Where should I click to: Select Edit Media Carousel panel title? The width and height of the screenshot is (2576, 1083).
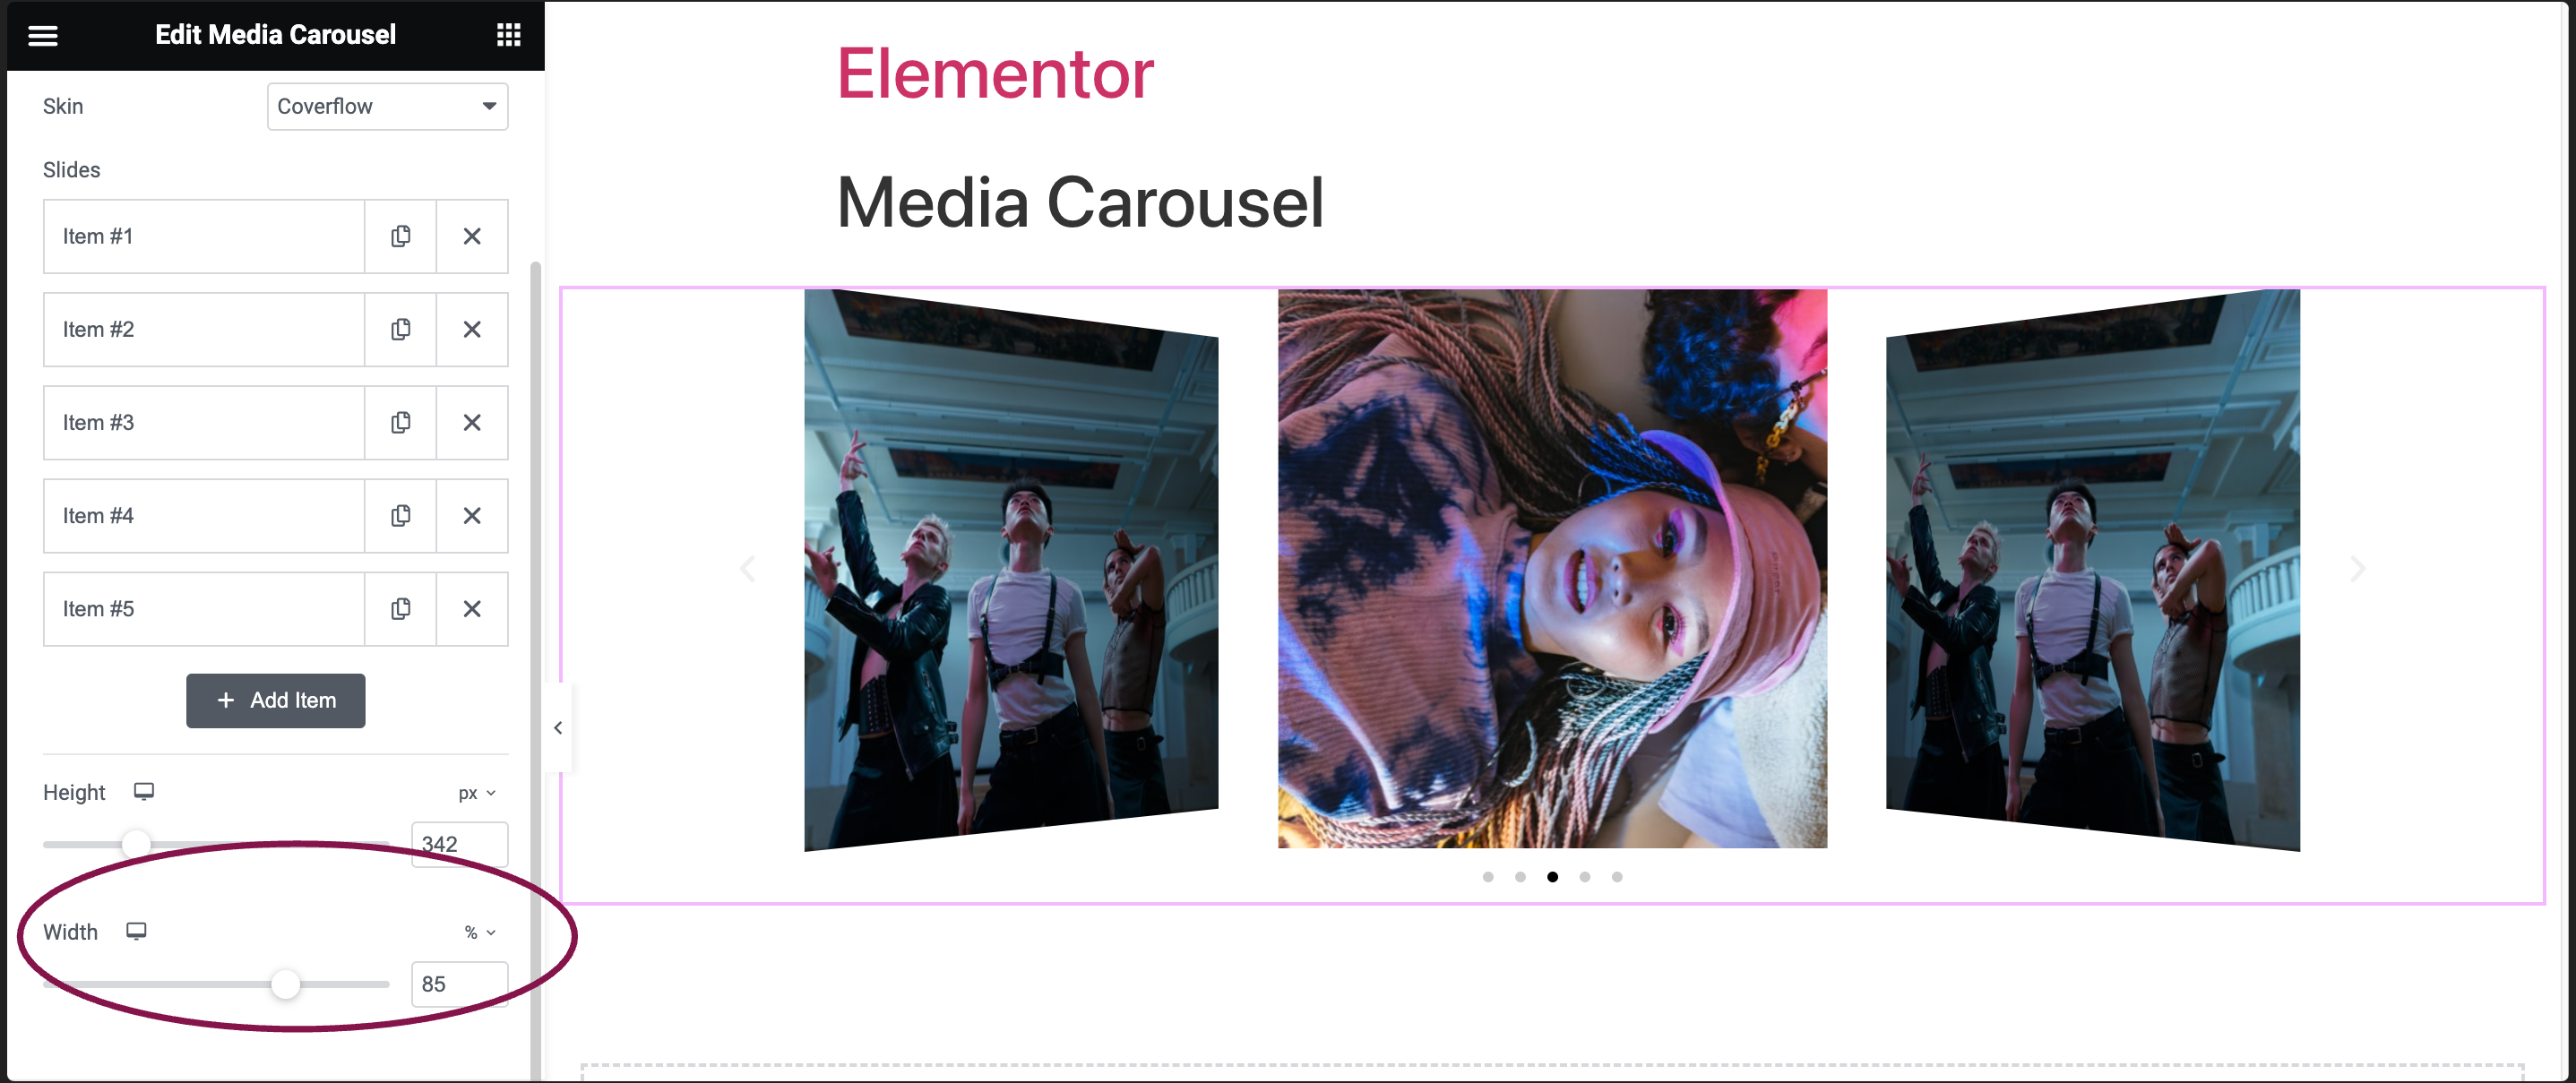click(x=274, y=33)
